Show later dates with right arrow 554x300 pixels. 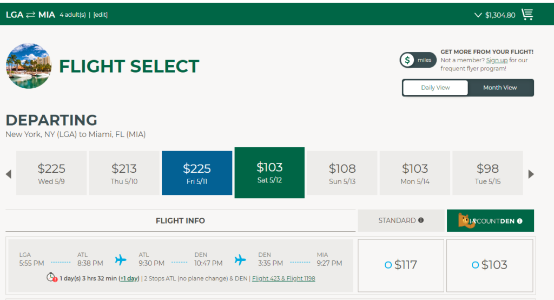coord(531,174)
